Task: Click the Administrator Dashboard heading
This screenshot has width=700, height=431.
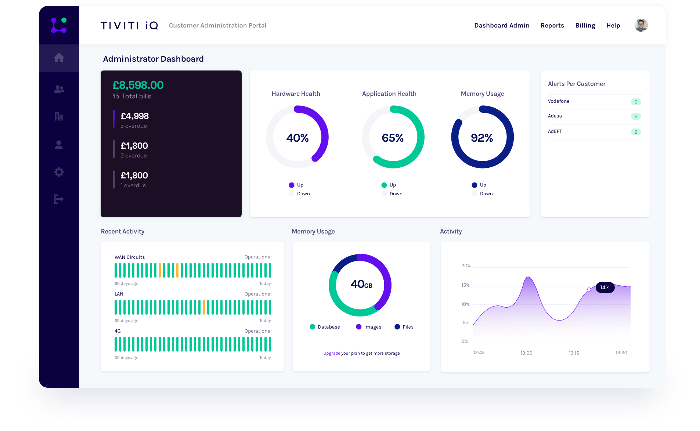Action: click(x=153, y=59)
